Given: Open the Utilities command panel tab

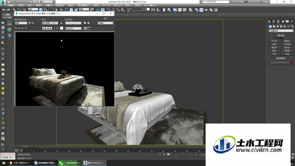Looking at the screenshot, I should point(291,22).
